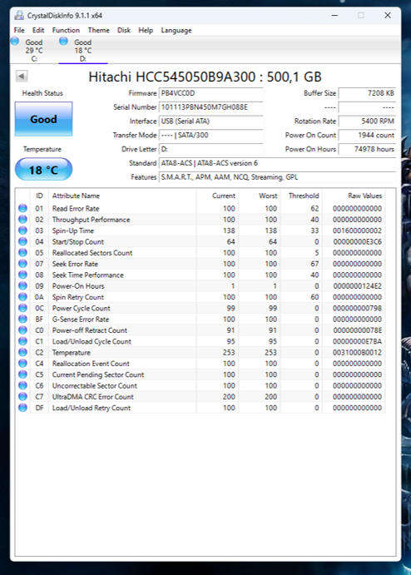Click the Transfer Mode field SATA/300
Screen dimensions: 411x575
click(210, 135)
